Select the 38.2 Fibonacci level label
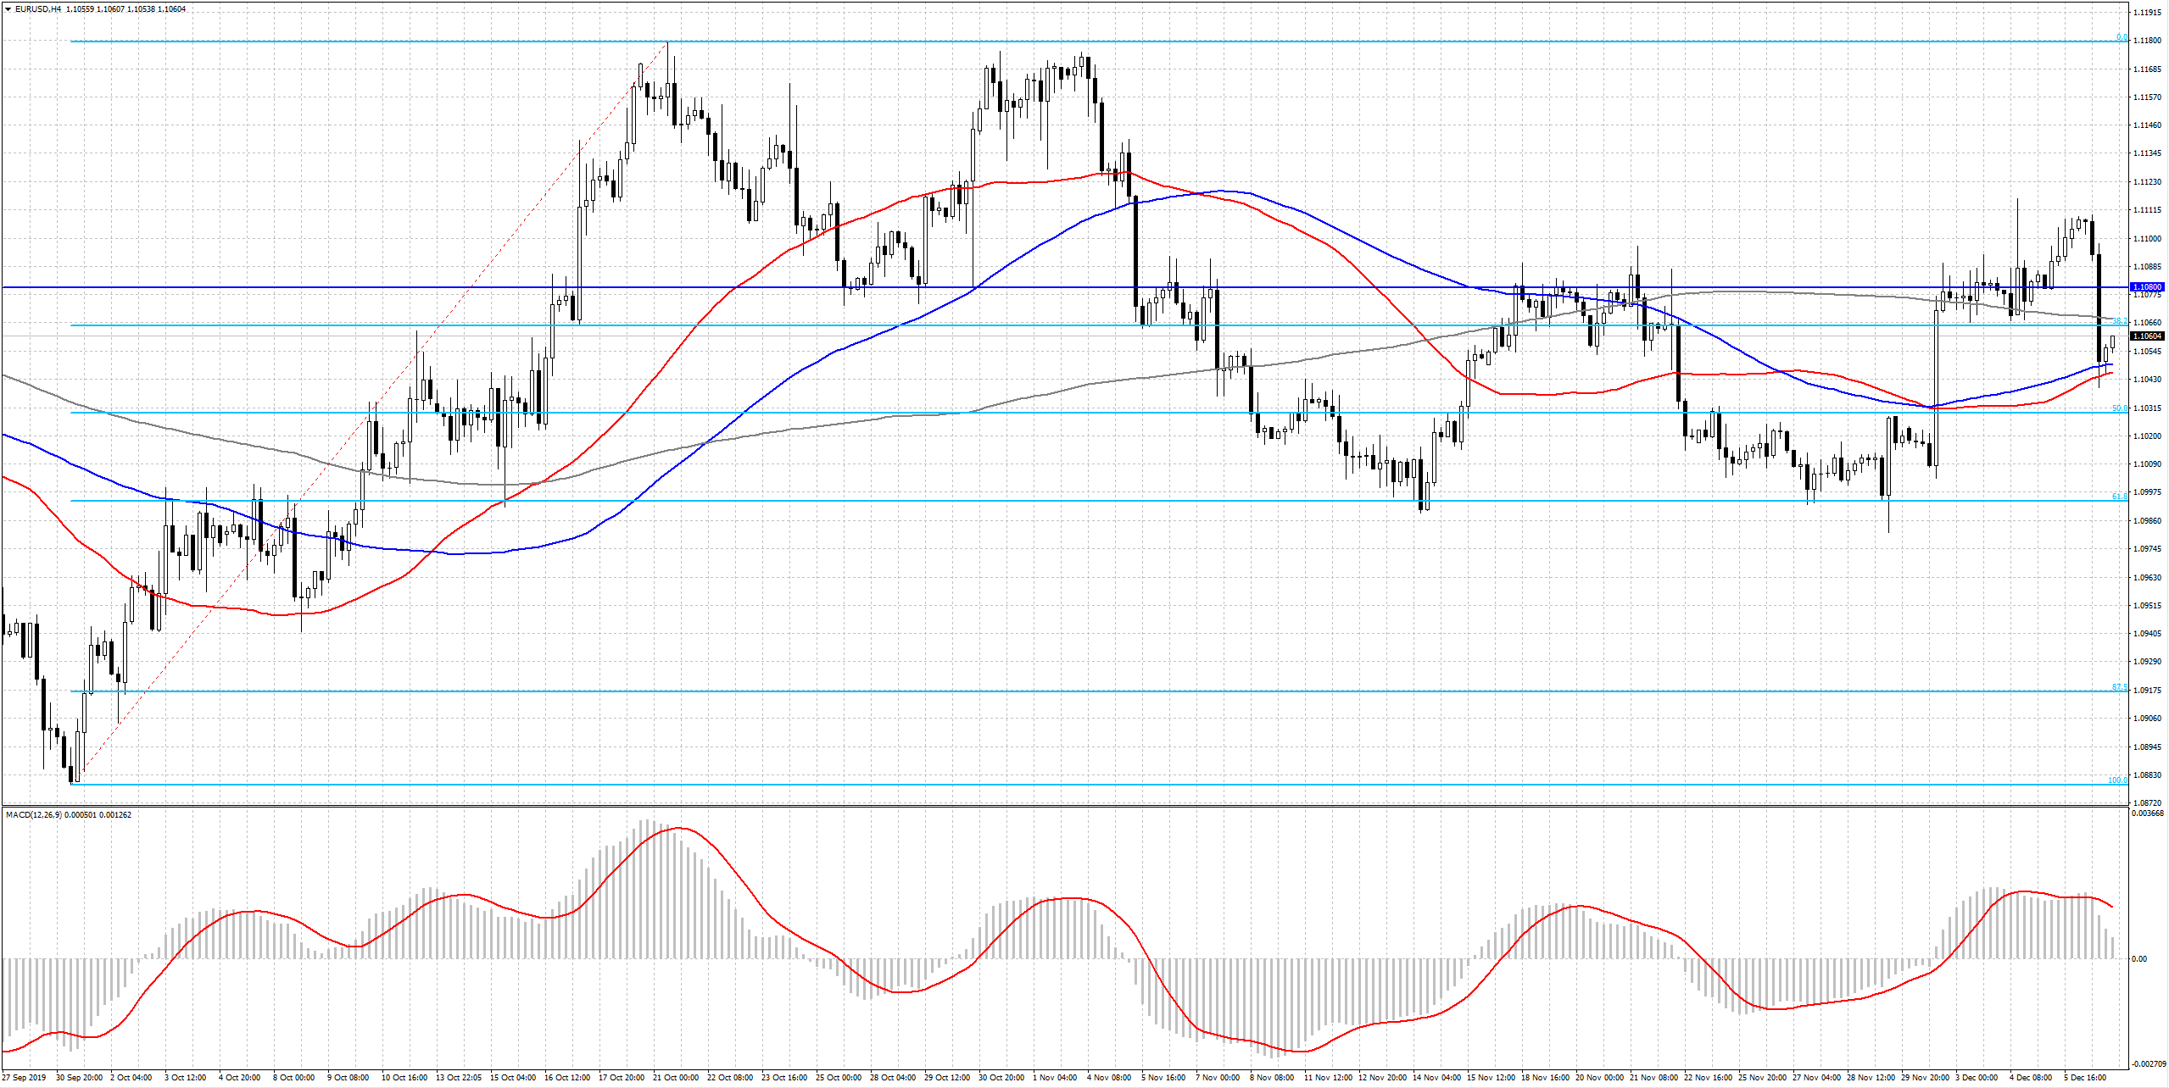The image size is (2169, 1088). pos(2120,321)
